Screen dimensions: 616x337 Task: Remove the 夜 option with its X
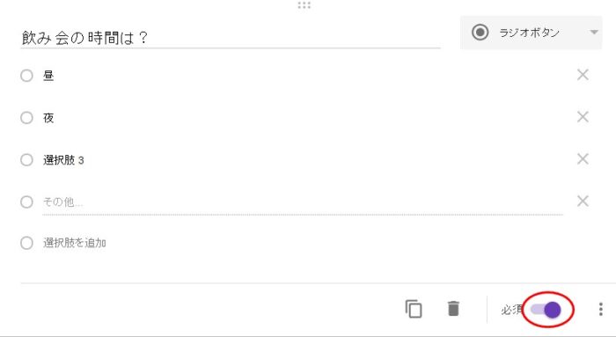[583, 117]
